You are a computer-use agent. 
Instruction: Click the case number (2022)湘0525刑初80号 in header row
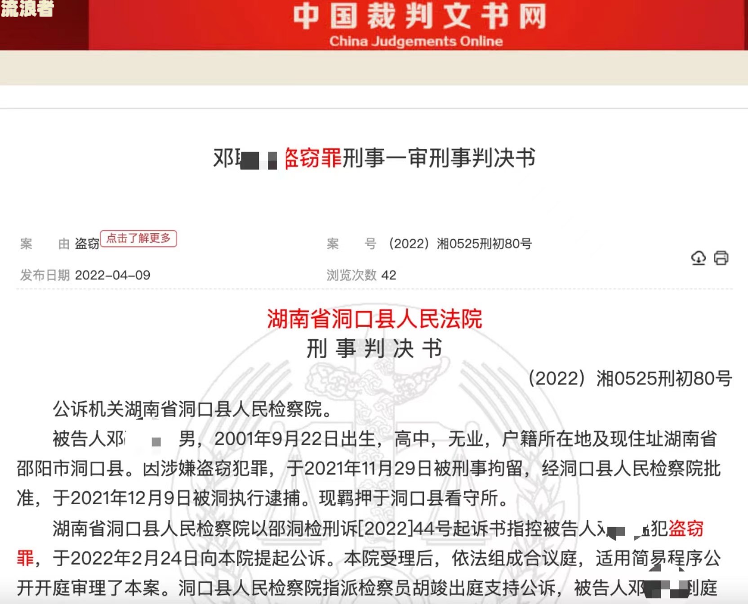(x=461, y=244)
